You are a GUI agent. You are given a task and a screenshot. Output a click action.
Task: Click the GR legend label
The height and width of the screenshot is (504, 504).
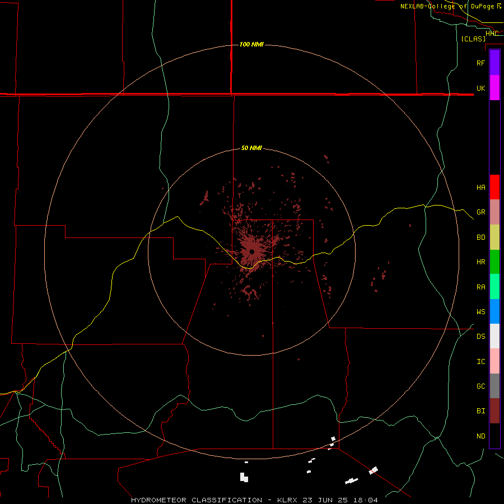[x=480, y=212]
